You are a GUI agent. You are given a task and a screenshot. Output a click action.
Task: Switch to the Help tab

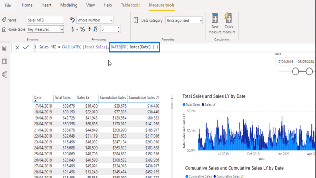pyautogui.click(x=108, y=5)
